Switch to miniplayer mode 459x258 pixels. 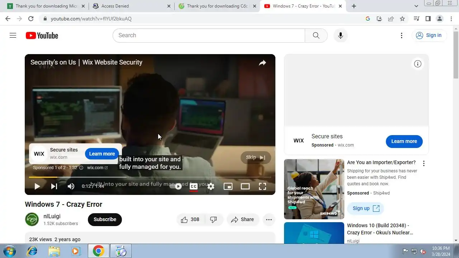tap(228, 186)
